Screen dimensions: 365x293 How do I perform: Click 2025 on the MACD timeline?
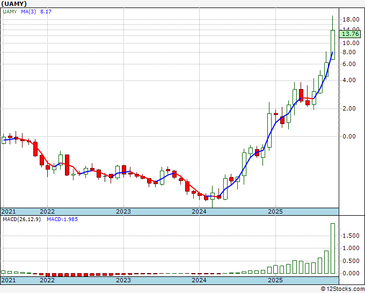click(x=275, y=280)
